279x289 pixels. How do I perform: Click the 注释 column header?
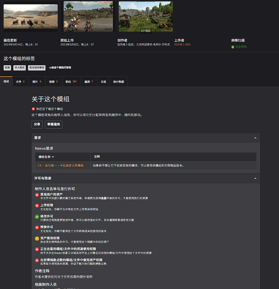(97, 156)
